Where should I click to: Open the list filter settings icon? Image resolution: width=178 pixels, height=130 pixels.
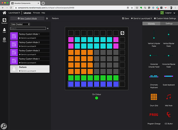47,18
